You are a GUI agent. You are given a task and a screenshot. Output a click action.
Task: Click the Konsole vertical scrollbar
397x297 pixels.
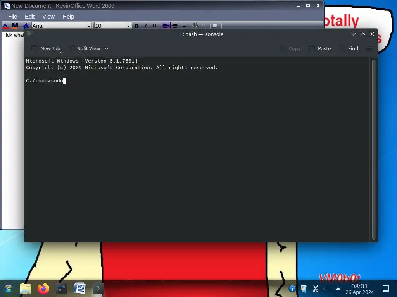(x=373, y=150)
